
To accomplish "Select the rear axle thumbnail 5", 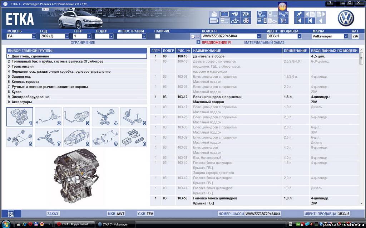I will [134, 117].
